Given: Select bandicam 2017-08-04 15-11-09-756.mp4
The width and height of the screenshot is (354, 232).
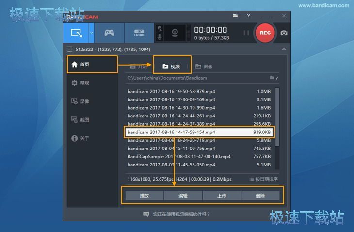Looking at the screenshot, I should (199, 149).
